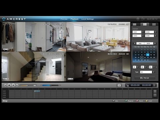The width and height of the screenshot is (160, 120).
Task: Select July 10 in the calendar
Action: point(148,52)
